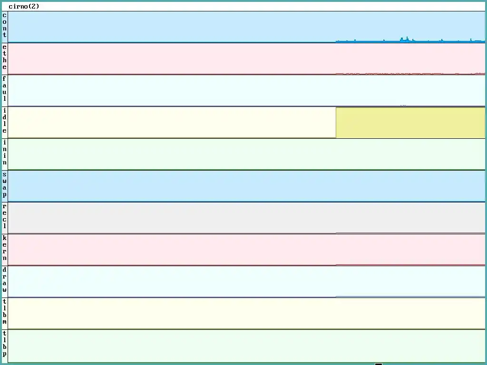Click the yellow filled region of idle graph
This screenshot has height=365, width=487.
point(410,123)
